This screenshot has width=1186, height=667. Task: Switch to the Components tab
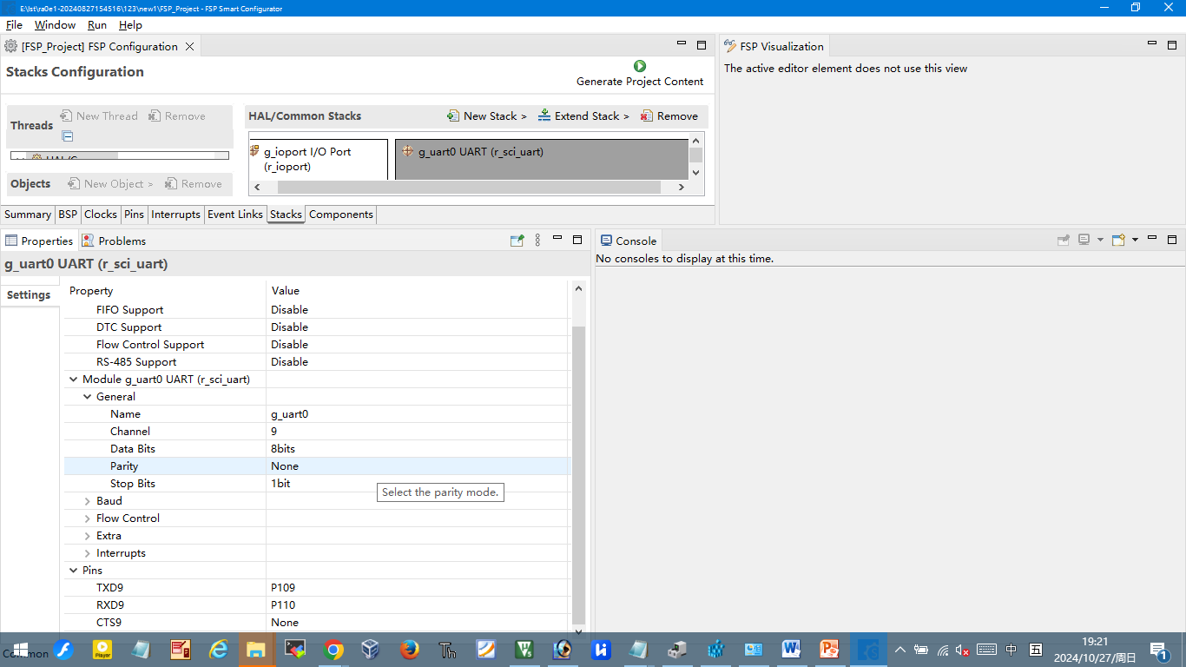tap(341, 215)
